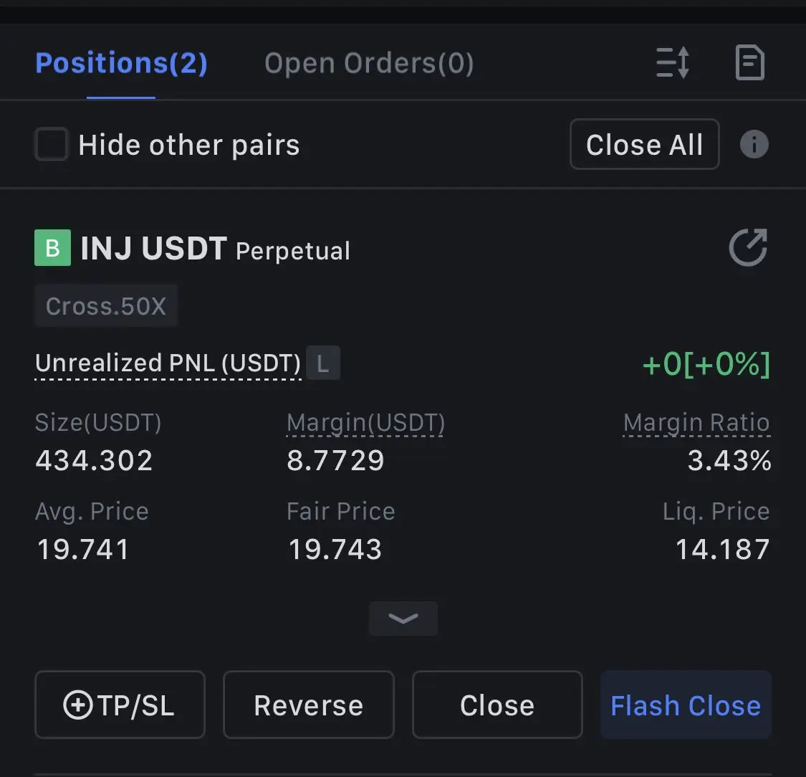Click the plus circle icon on TP/SL
Image resolution: width=806 pixels, height=777 pixels.
coord(78,705)
